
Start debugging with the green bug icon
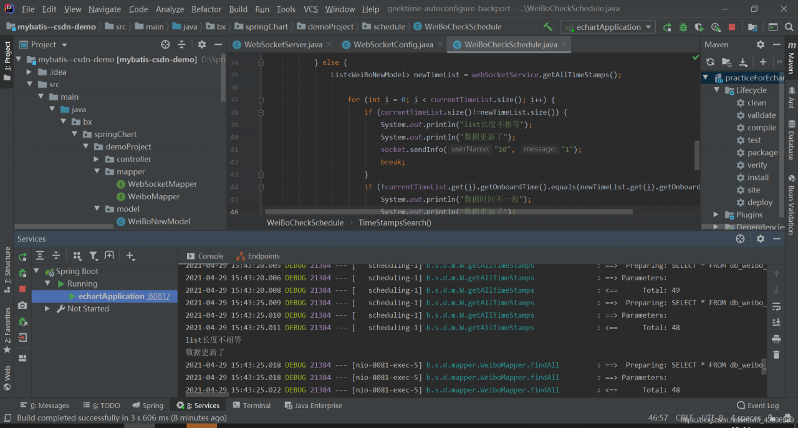coord(683,27)
